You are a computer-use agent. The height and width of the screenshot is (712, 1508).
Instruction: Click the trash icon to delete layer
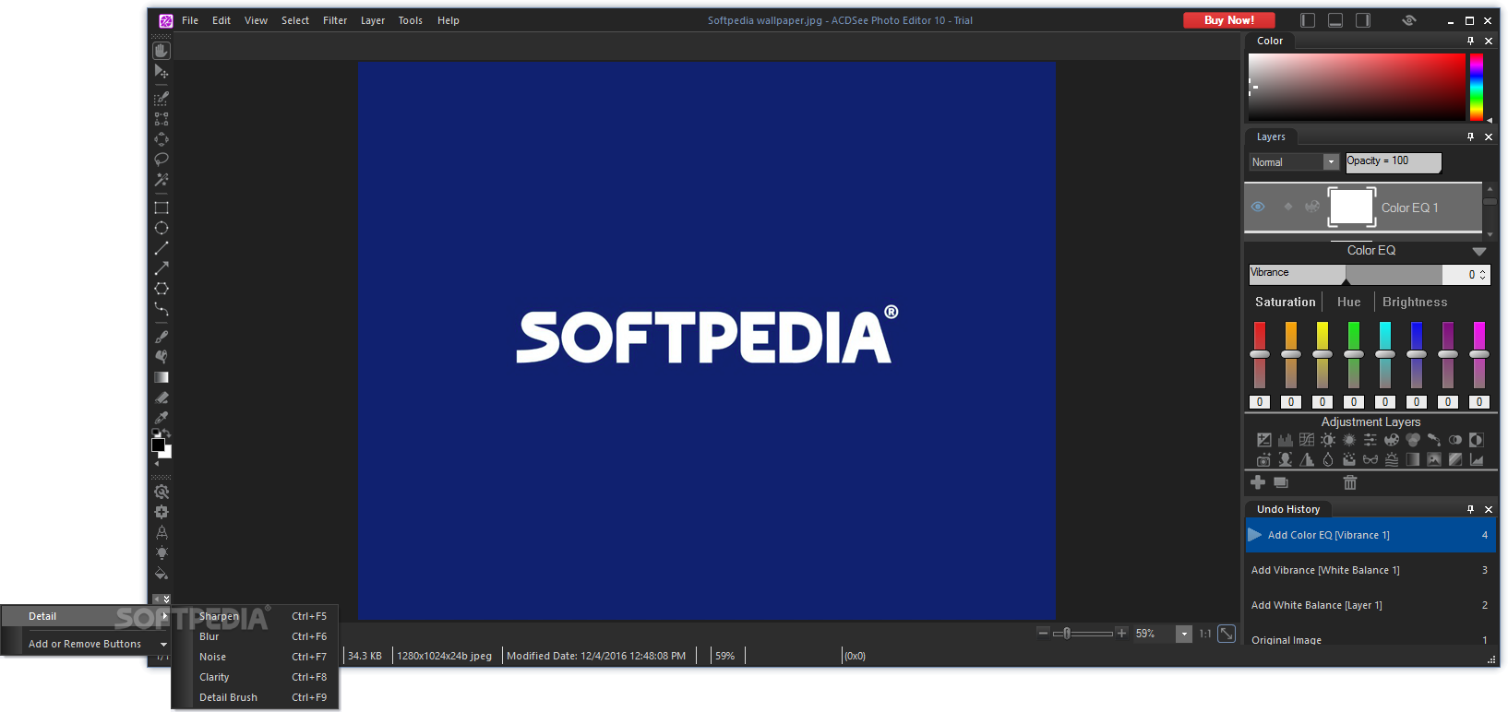click(1350, 482)
